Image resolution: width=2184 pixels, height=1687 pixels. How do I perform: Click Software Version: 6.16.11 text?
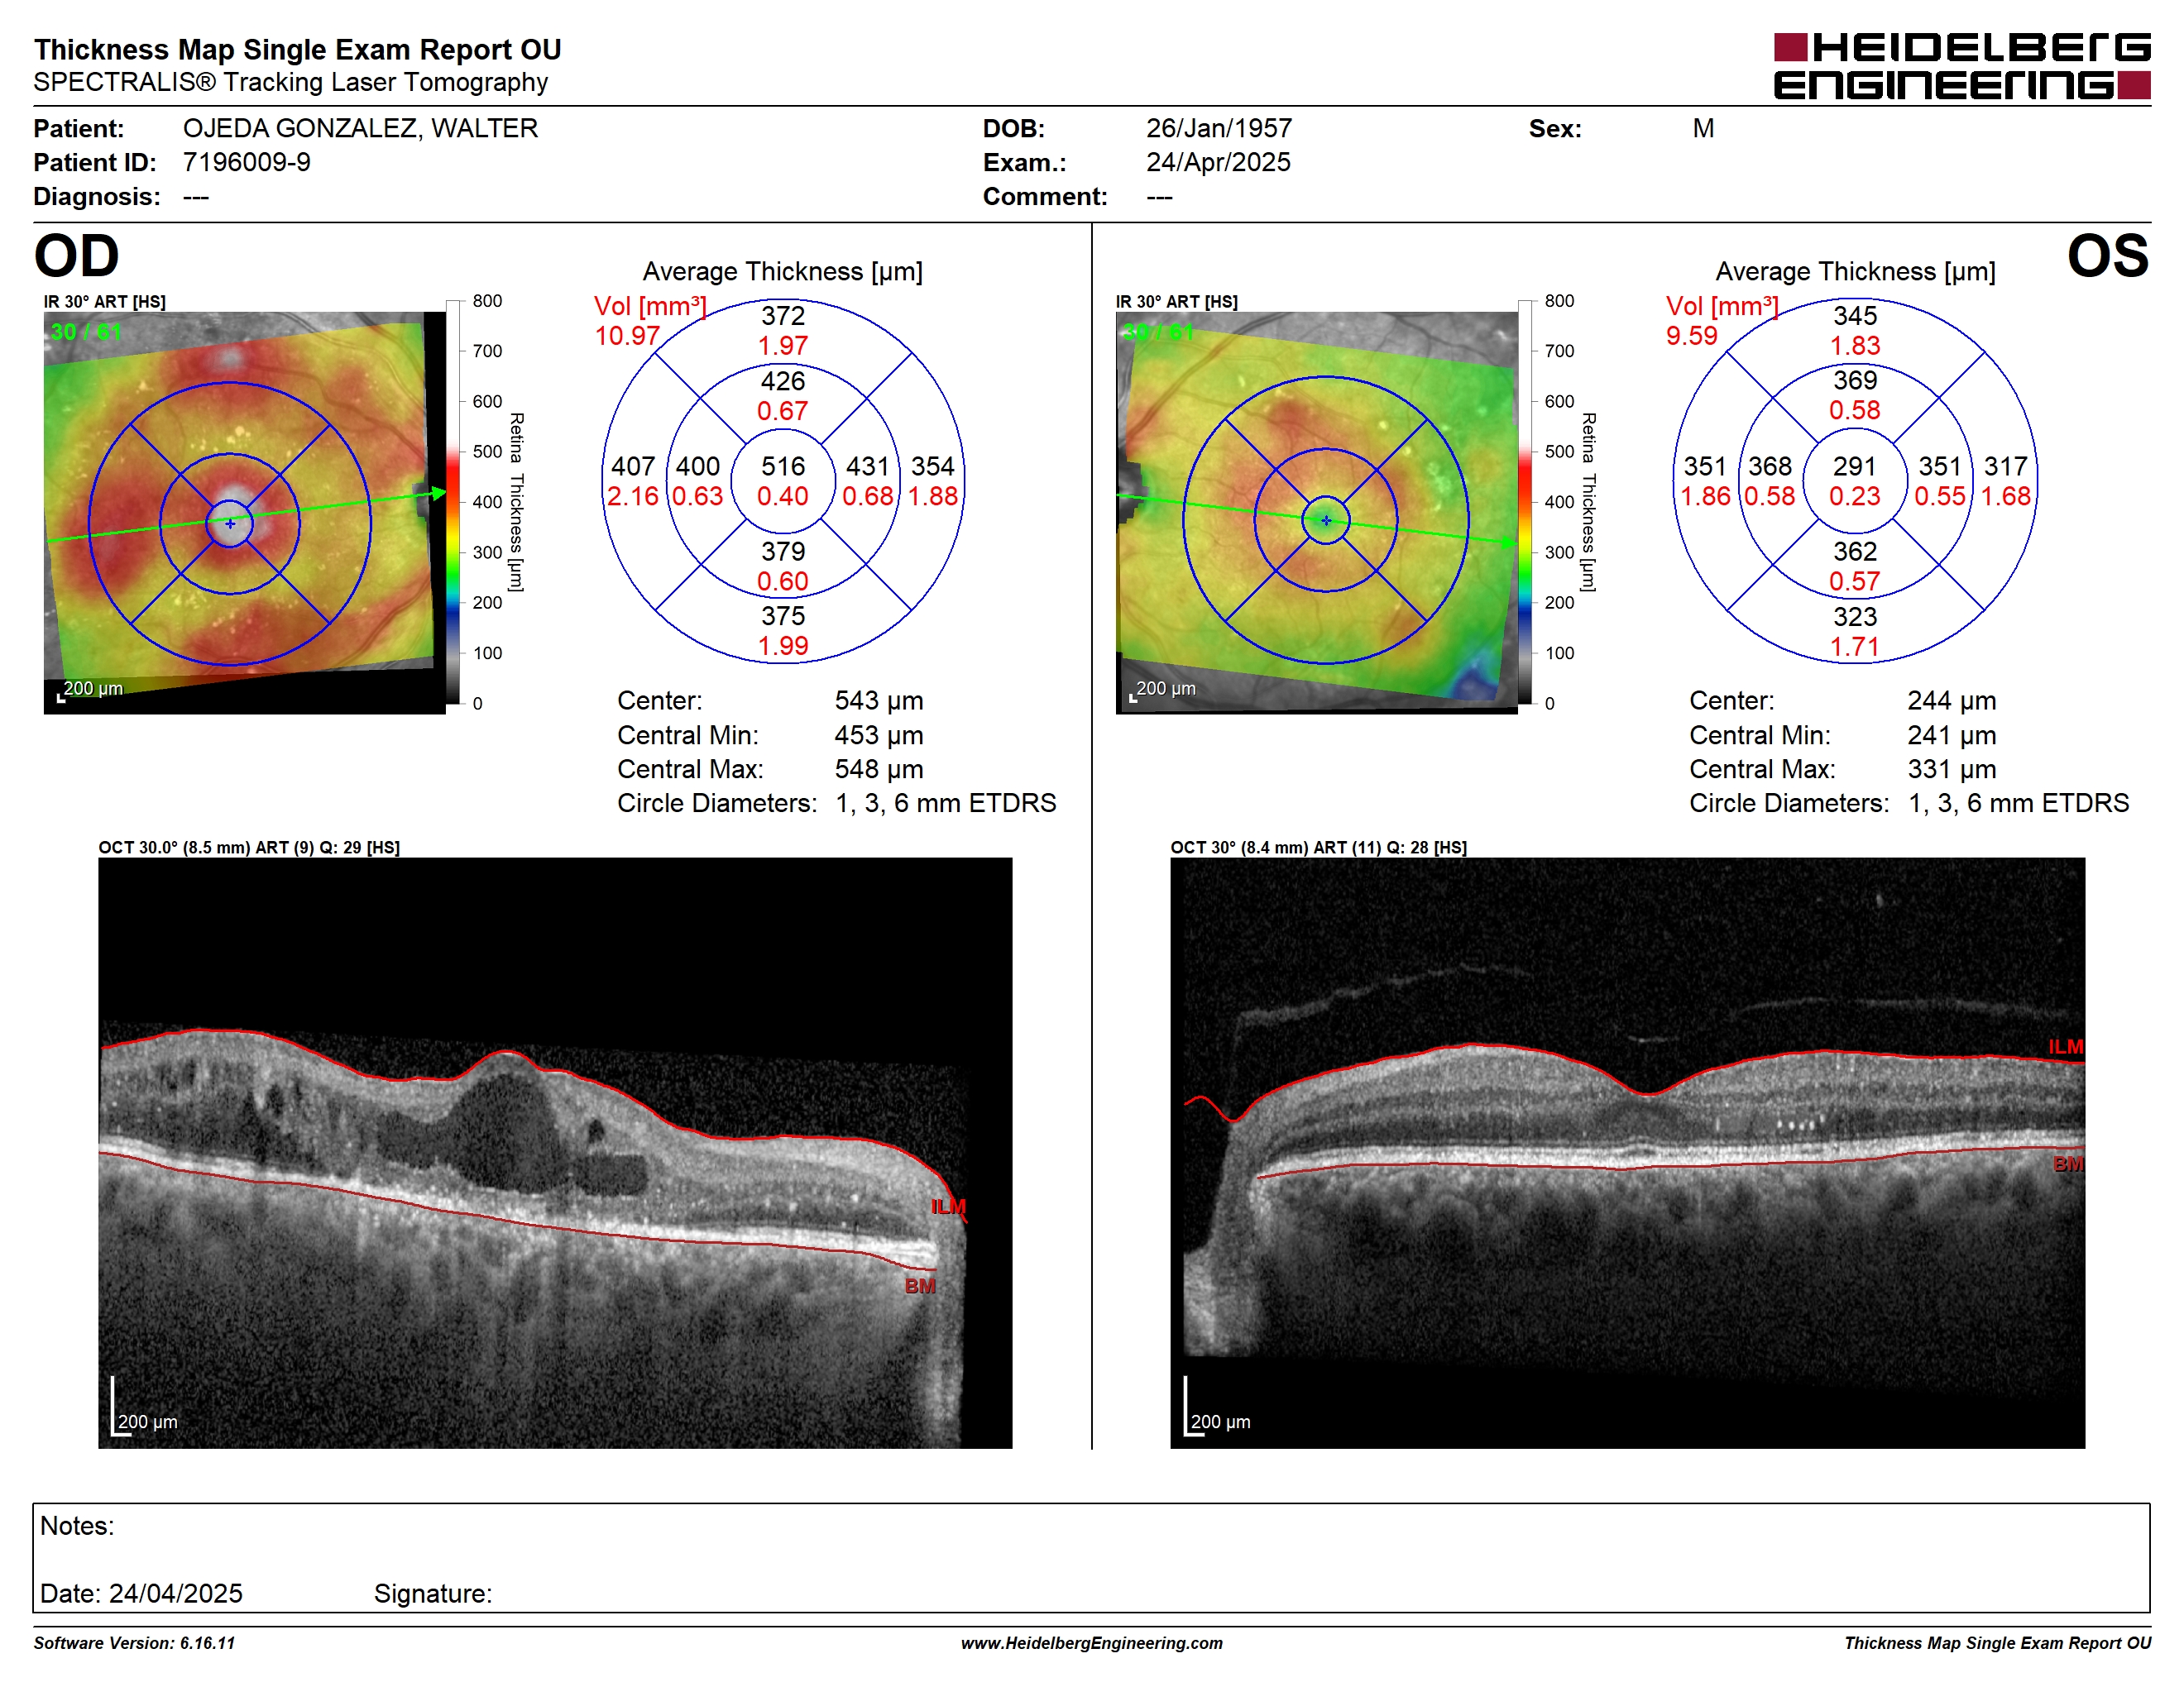134,1643
